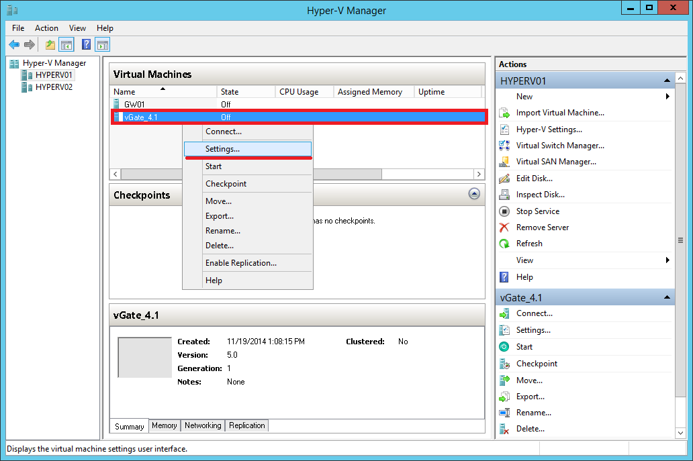The width and height of the screenshot is (693, 461).
Task: Collapse the HYPERV01 actions section
Action: [x=667, y=81]
